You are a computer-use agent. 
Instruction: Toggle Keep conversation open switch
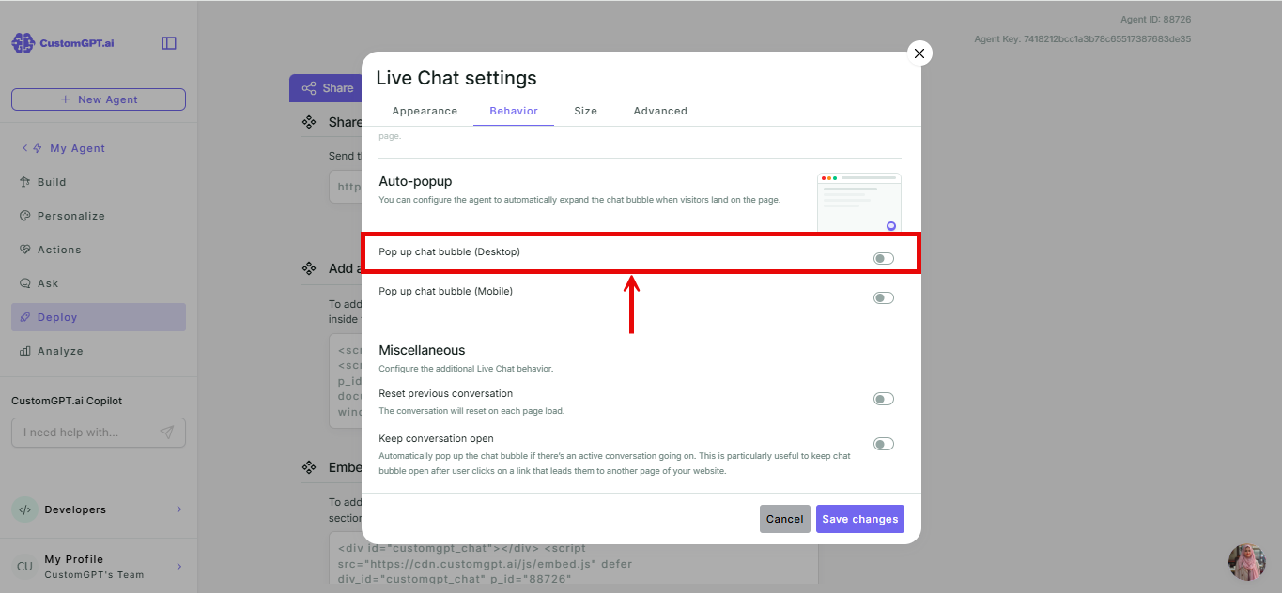pyautogui.click(x=884, y=444)
